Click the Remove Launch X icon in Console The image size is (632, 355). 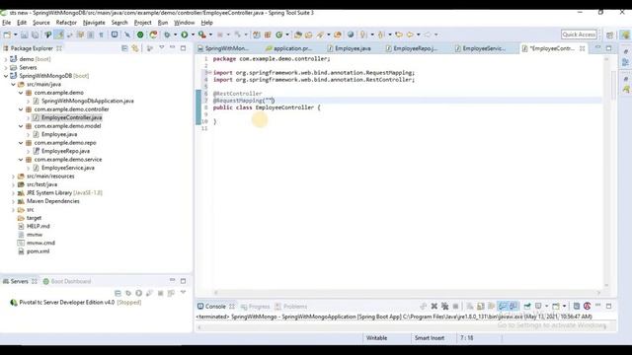click(434, 307)
